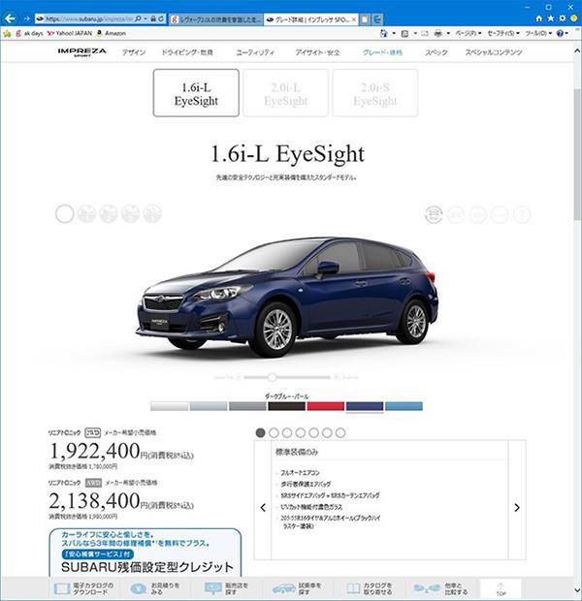The width and height of the screenshot is (582, 601).
Task: Click the estimate icon in bottom bar
Action: click(138, 588)
